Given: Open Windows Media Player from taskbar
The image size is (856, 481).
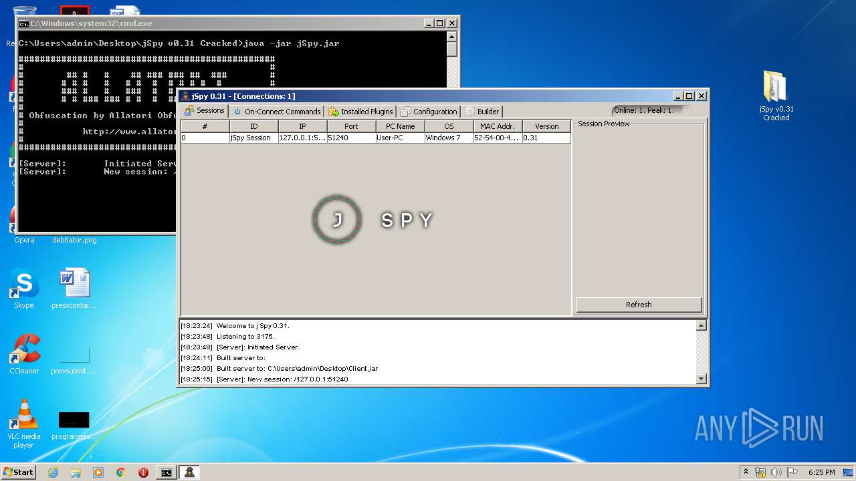Looking at the screenshot, I should 98,472.
